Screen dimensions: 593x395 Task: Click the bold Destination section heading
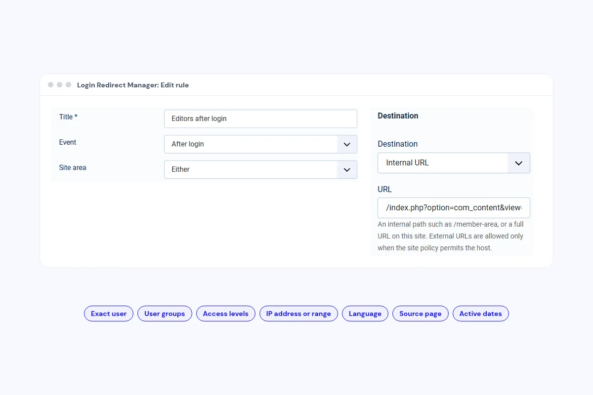(x=398, y=116)
